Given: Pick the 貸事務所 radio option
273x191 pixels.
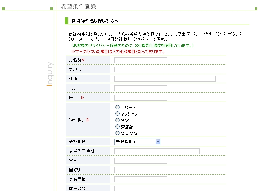Looking at the screenshot, I should pyautogui.click(x=118, y=133).
